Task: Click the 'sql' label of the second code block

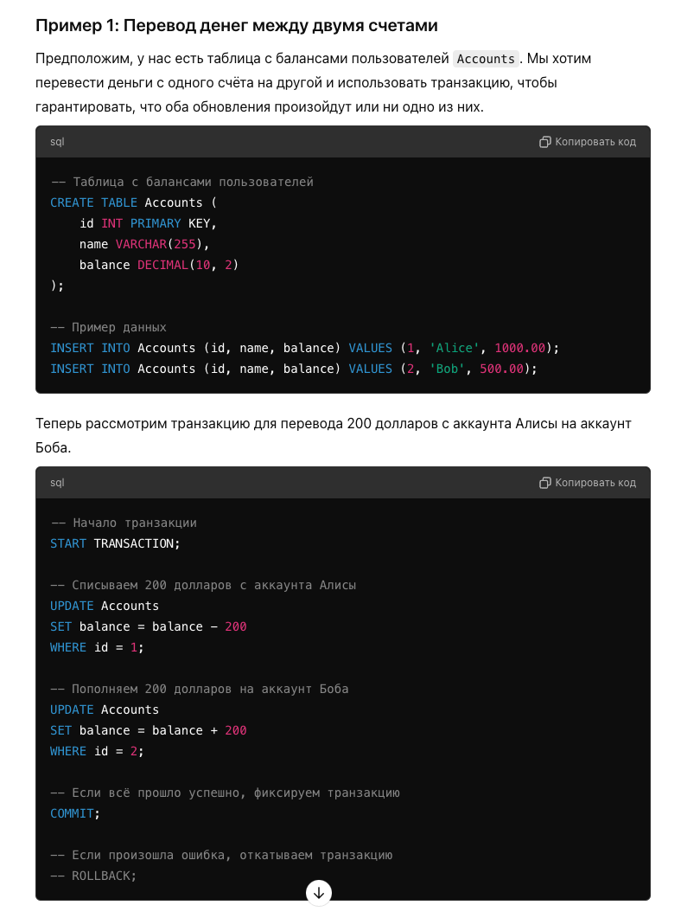Action: tap(57, 483)
